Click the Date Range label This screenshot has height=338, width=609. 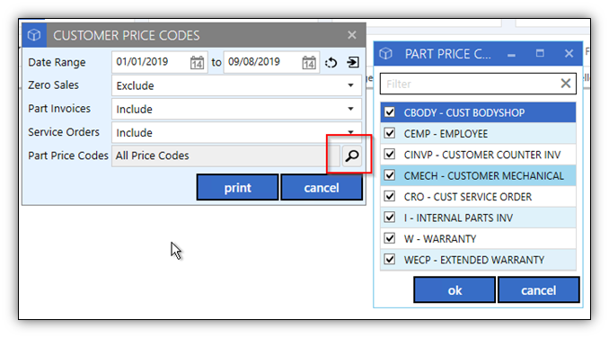(x=57, y=63)
